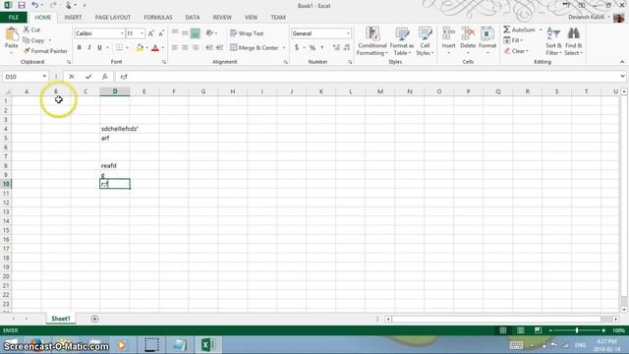Apply accounting dollar format icon

pos(297,48)
